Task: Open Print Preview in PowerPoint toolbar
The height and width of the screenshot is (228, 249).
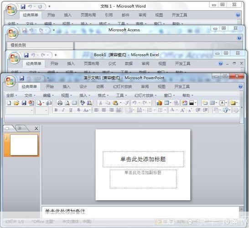Action: 67,103
